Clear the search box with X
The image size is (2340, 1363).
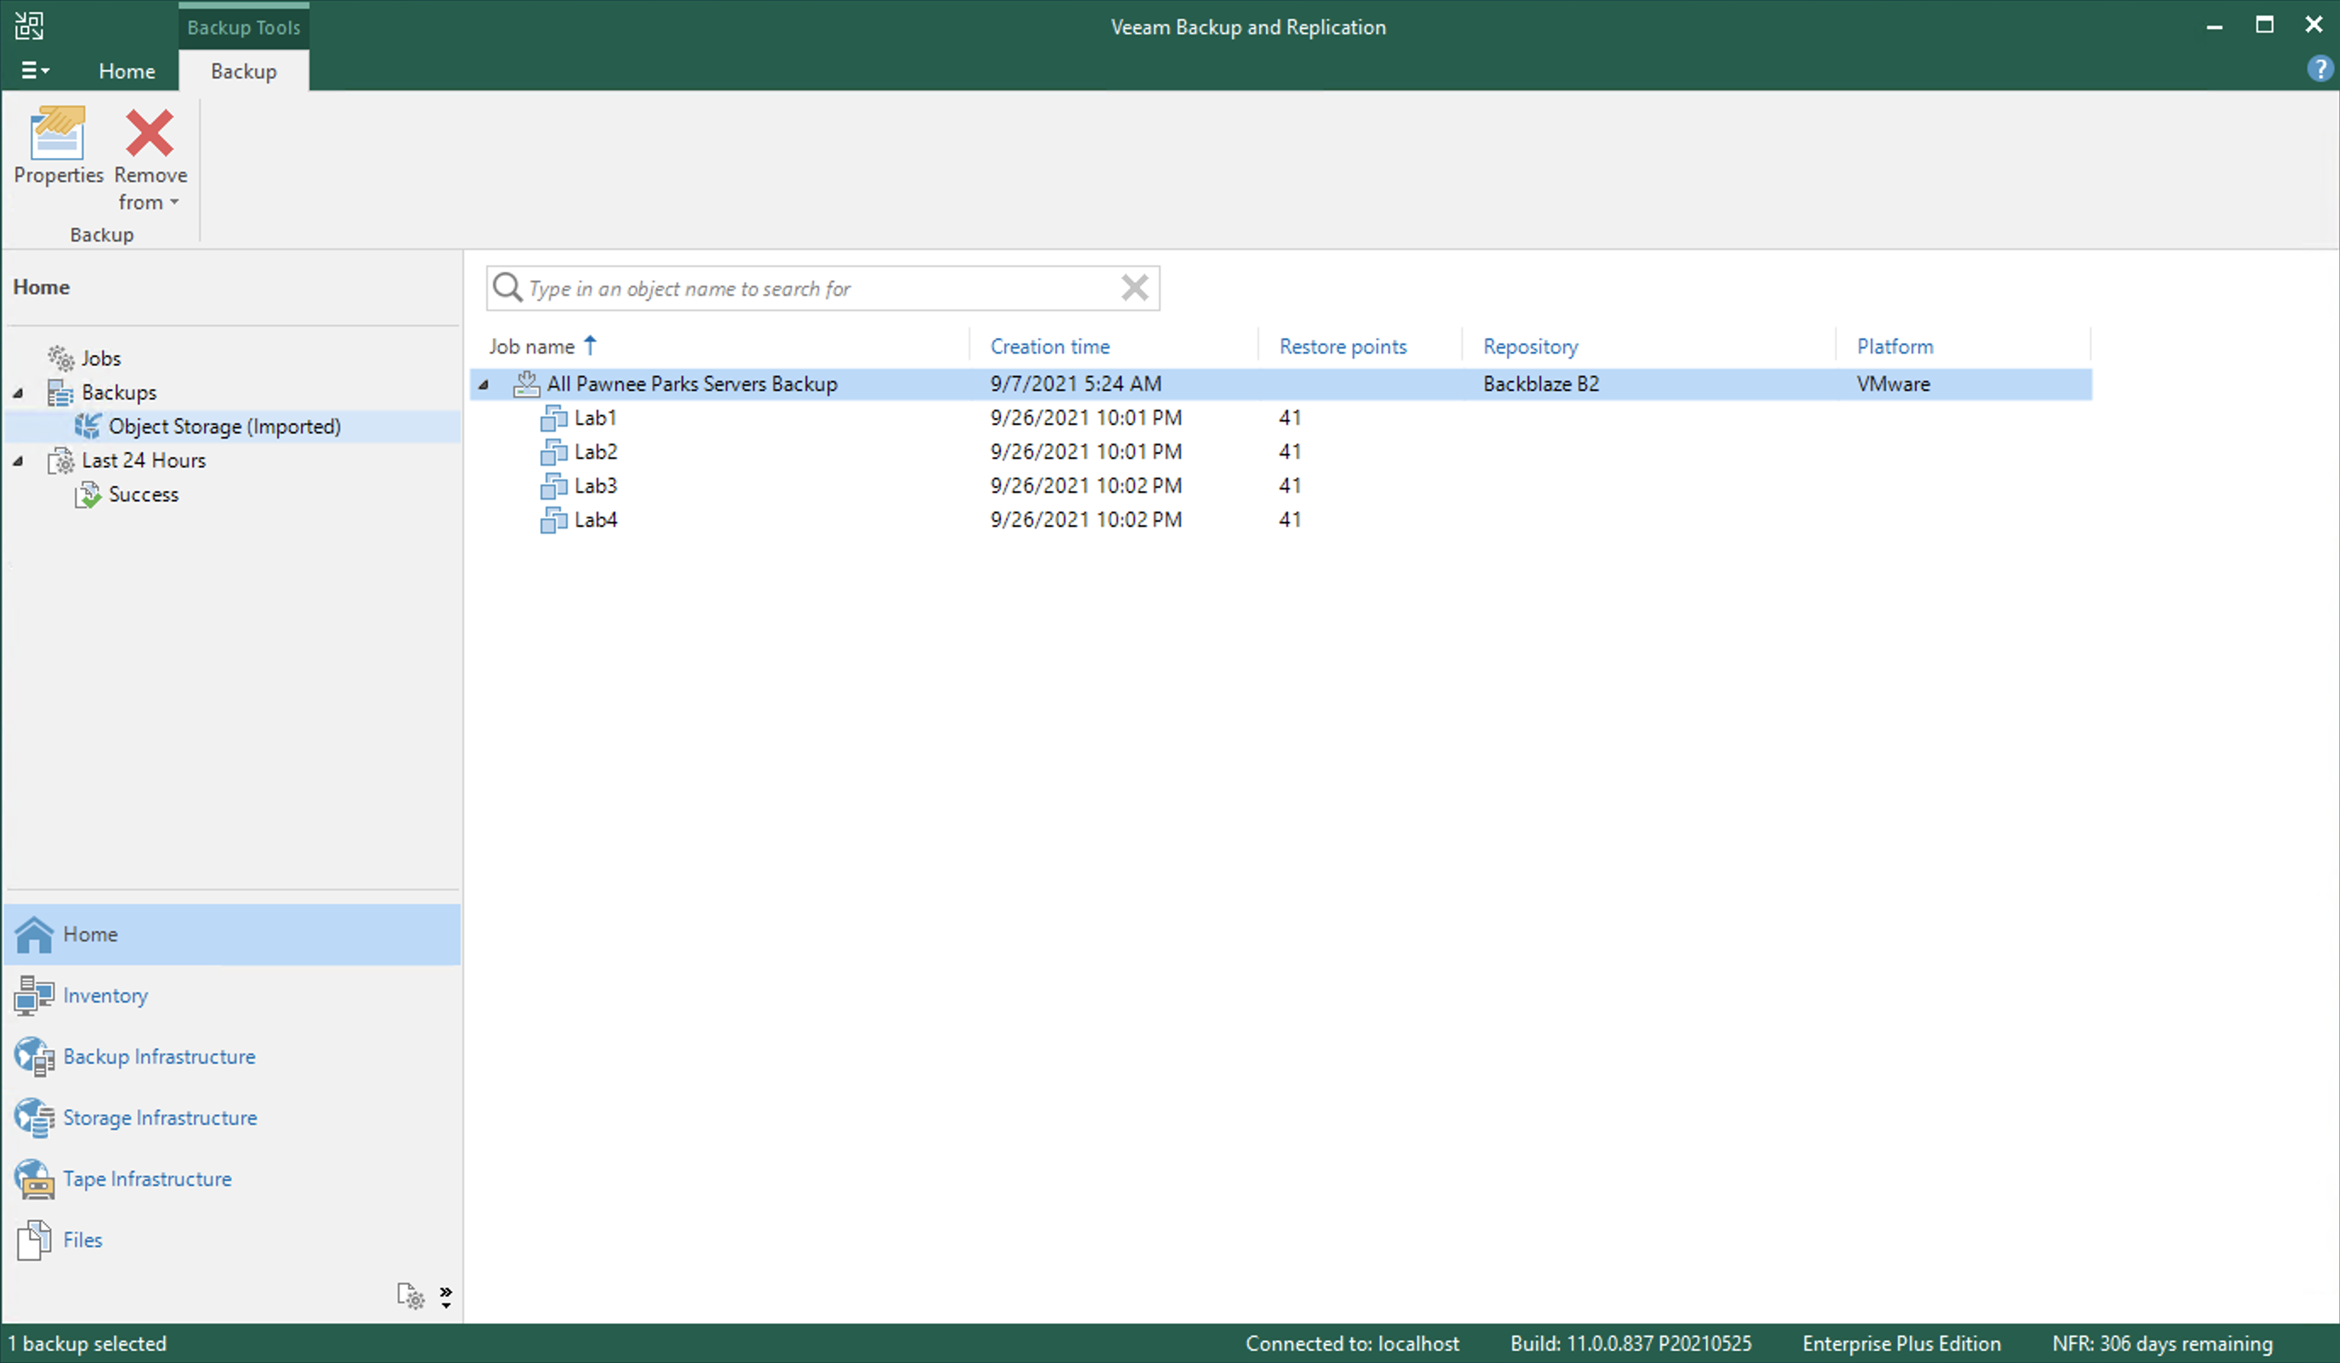click(x=1134, y=288)
